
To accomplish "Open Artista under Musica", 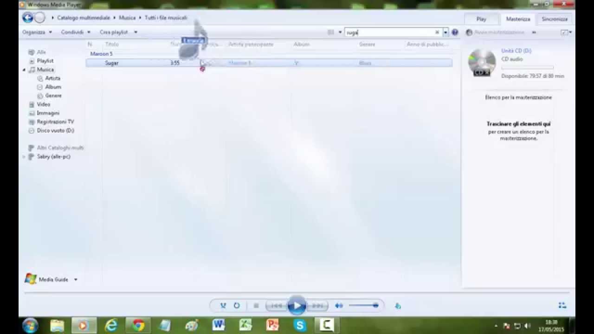I will tap(52, 78).
